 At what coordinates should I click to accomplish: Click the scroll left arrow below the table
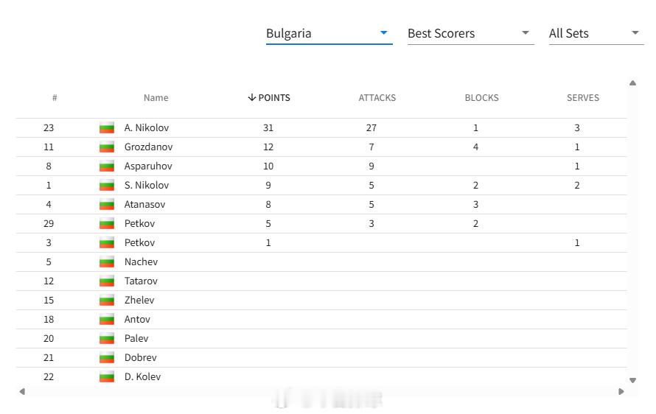click(22, 391)
